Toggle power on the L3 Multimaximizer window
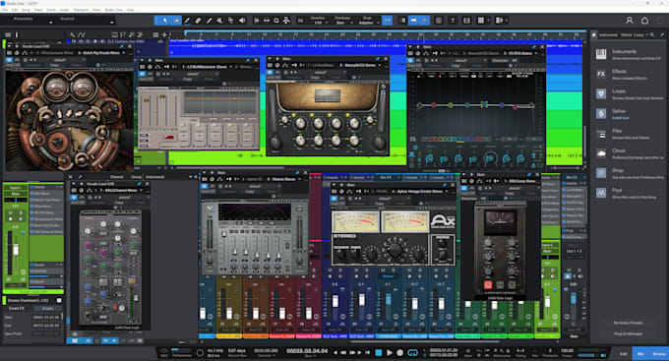The image size is (669, 361). pos(142,74)
